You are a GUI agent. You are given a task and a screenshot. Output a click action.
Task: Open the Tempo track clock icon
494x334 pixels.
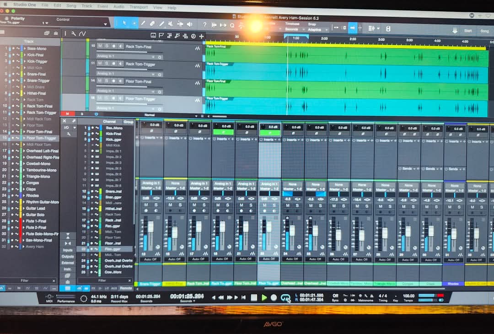pos(193,36)
